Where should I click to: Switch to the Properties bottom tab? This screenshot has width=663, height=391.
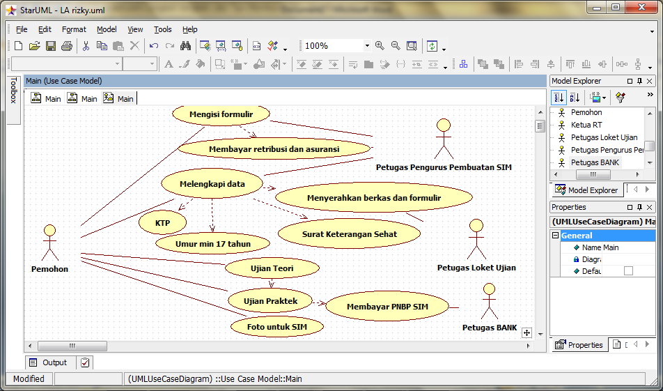(579, 345)
